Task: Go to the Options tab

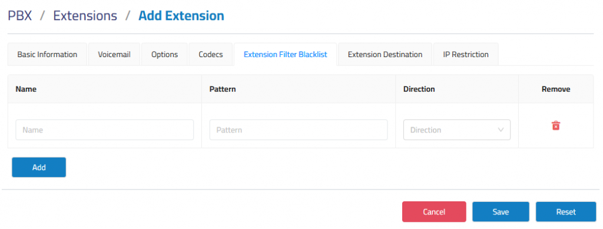Action: [x=165, y=54]
